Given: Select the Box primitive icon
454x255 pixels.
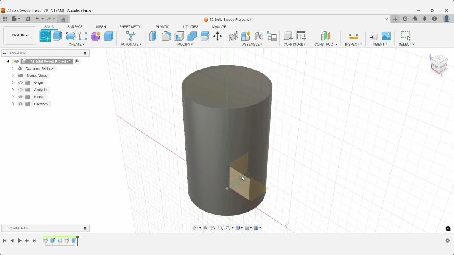Looking at the screenshot, I should [109, 36].
